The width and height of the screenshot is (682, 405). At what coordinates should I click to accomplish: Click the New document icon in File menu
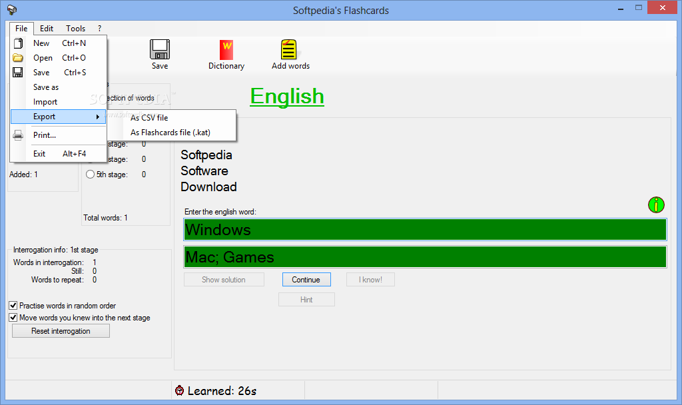18,43
